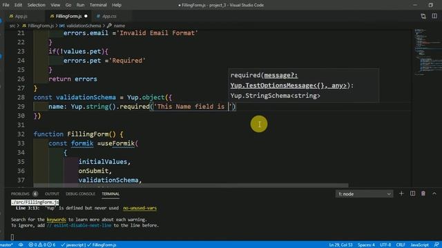Click 'Invalid Email Format' string on line 21

tap(158, 33)
